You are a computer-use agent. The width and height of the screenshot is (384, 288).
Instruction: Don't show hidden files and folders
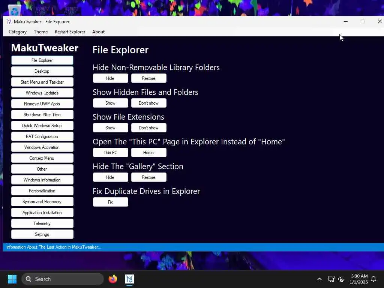(148, 103)
